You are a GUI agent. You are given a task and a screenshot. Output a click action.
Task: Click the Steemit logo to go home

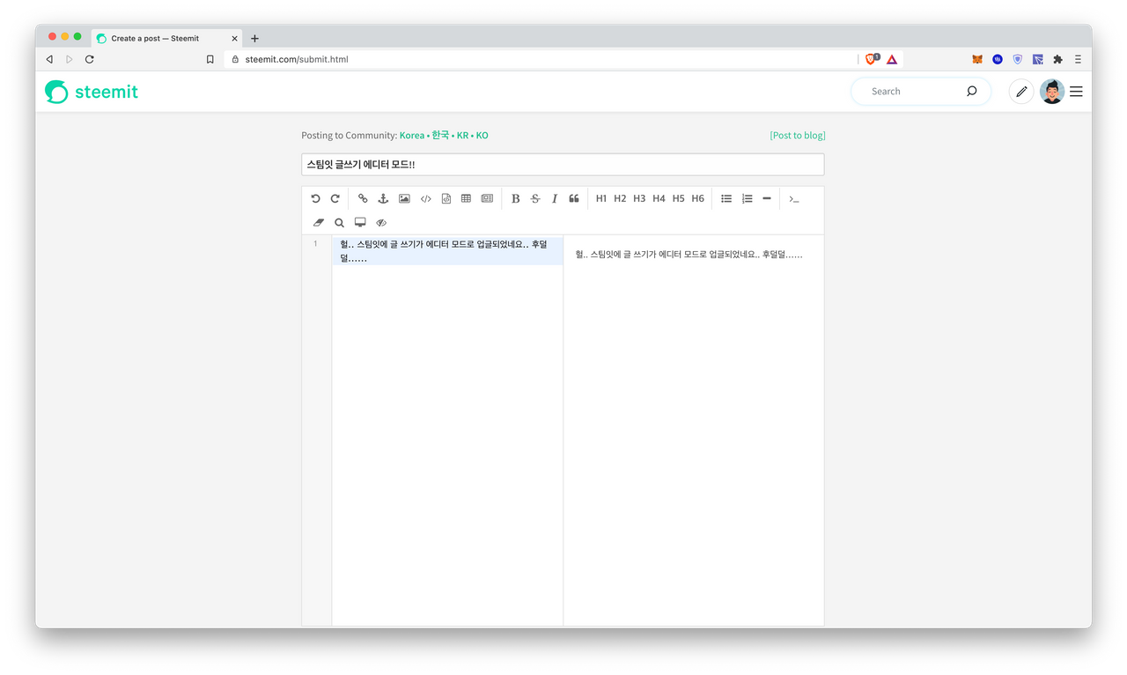tap(92, 92)
